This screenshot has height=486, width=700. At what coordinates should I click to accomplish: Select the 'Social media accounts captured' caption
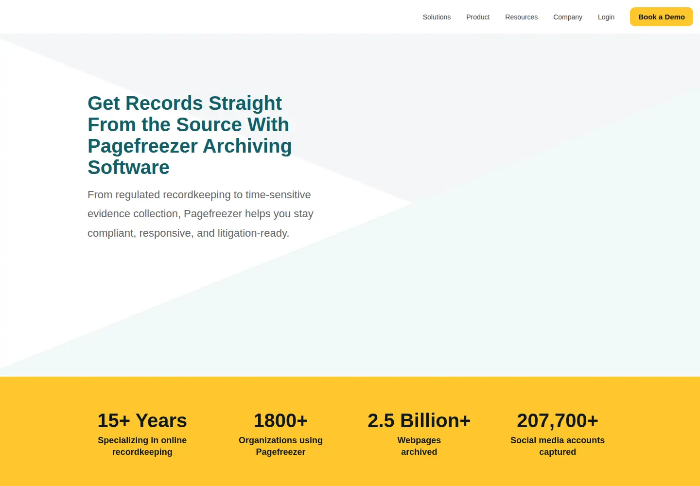click(558, 446)
